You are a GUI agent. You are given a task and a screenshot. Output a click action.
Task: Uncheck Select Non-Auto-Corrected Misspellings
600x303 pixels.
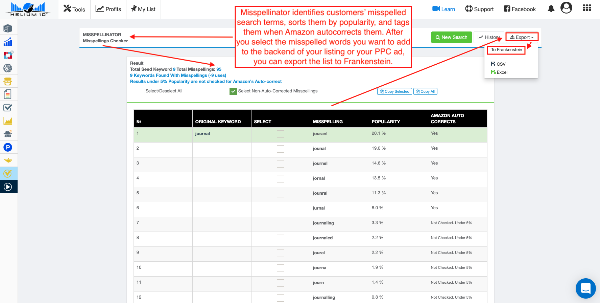(233, 91)
